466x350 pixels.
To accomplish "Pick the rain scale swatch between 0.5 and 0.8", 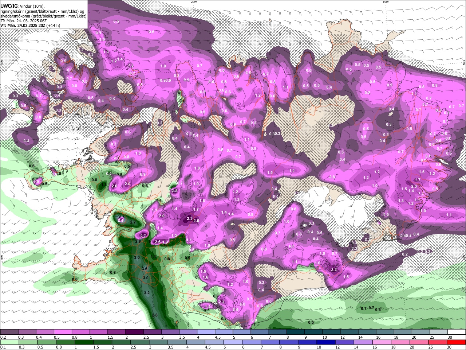I will point(46,342).
